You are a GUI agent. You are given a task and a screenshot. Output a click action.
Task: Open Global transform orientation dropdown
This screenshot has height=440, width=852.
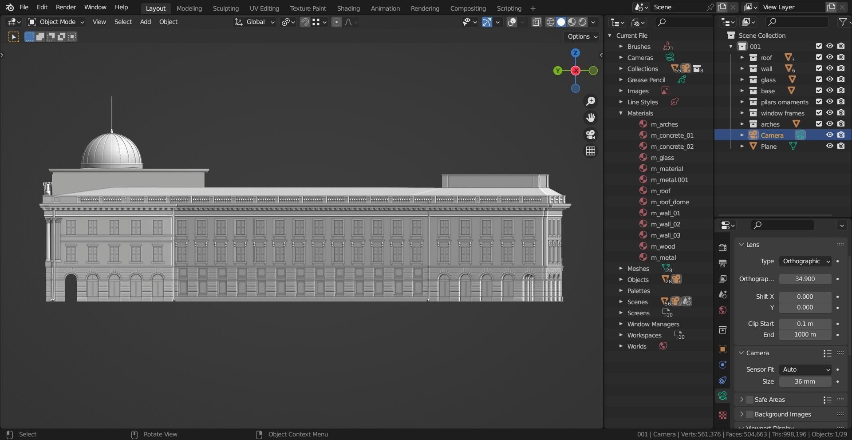(255, 22)
